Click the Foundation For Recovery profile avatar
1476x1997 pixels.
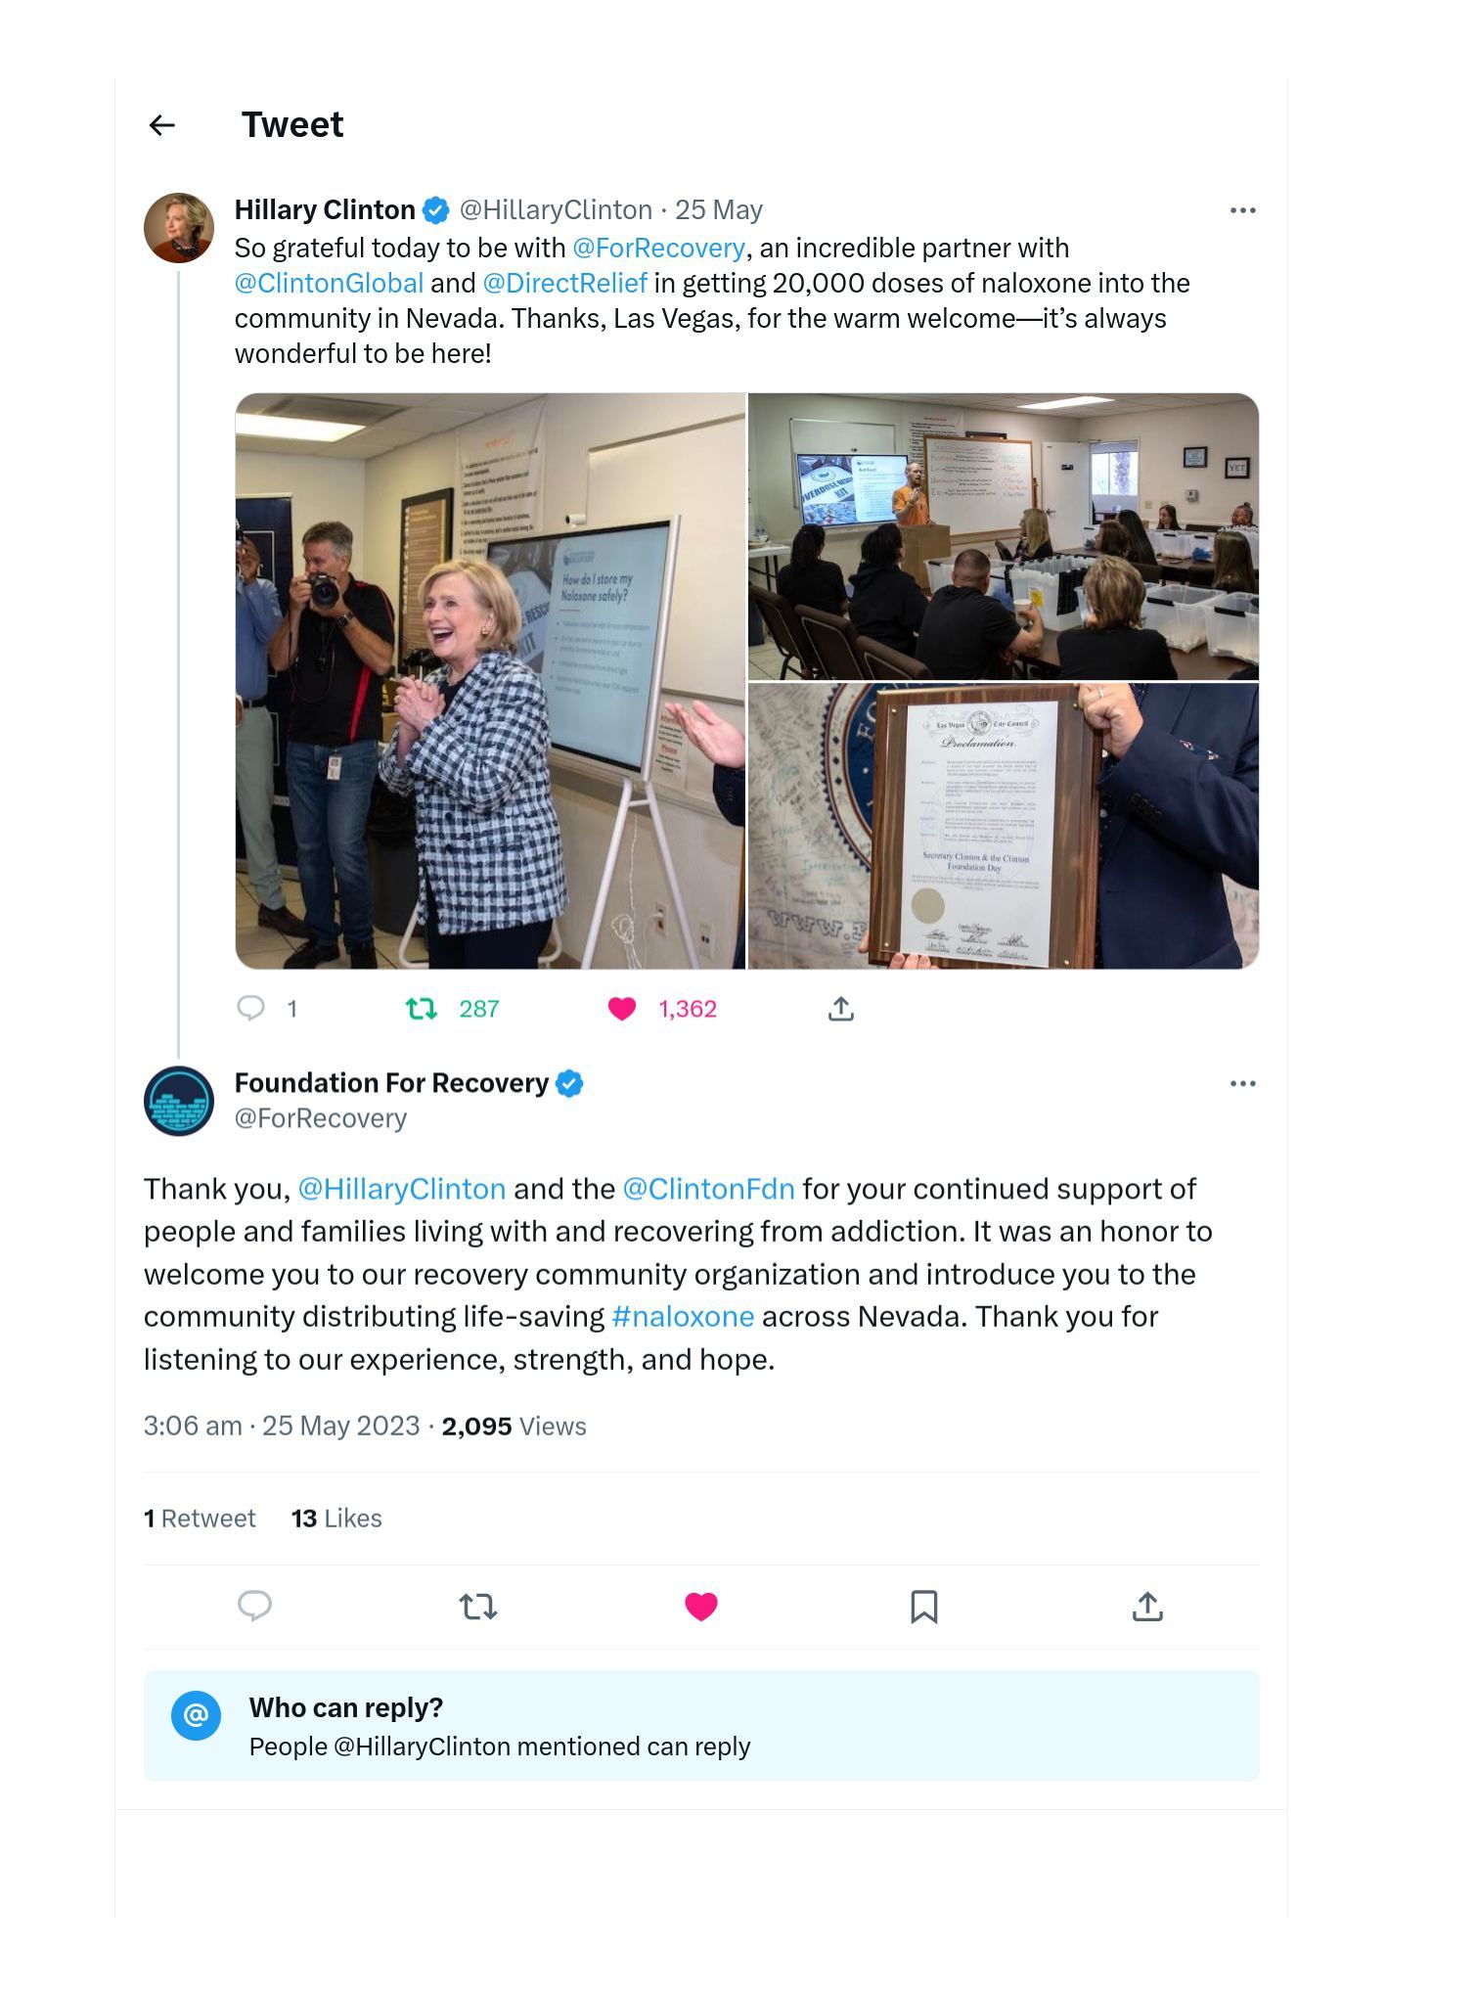[x=179, y=1101]
